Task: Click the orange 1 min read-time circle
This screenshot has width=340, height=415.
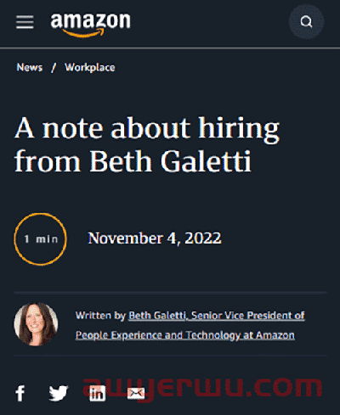Action: [x=41, y=239]
